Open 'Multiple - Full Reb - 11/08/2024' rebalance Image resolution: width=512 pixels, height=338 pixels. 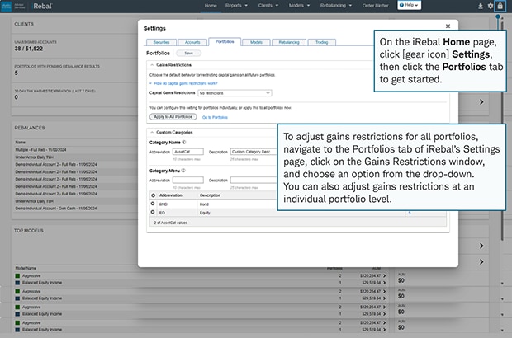coord(40,150)
